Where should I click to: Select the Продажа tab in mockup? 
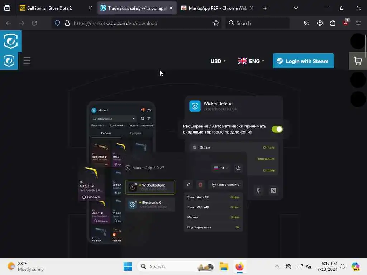pos(136,133)
